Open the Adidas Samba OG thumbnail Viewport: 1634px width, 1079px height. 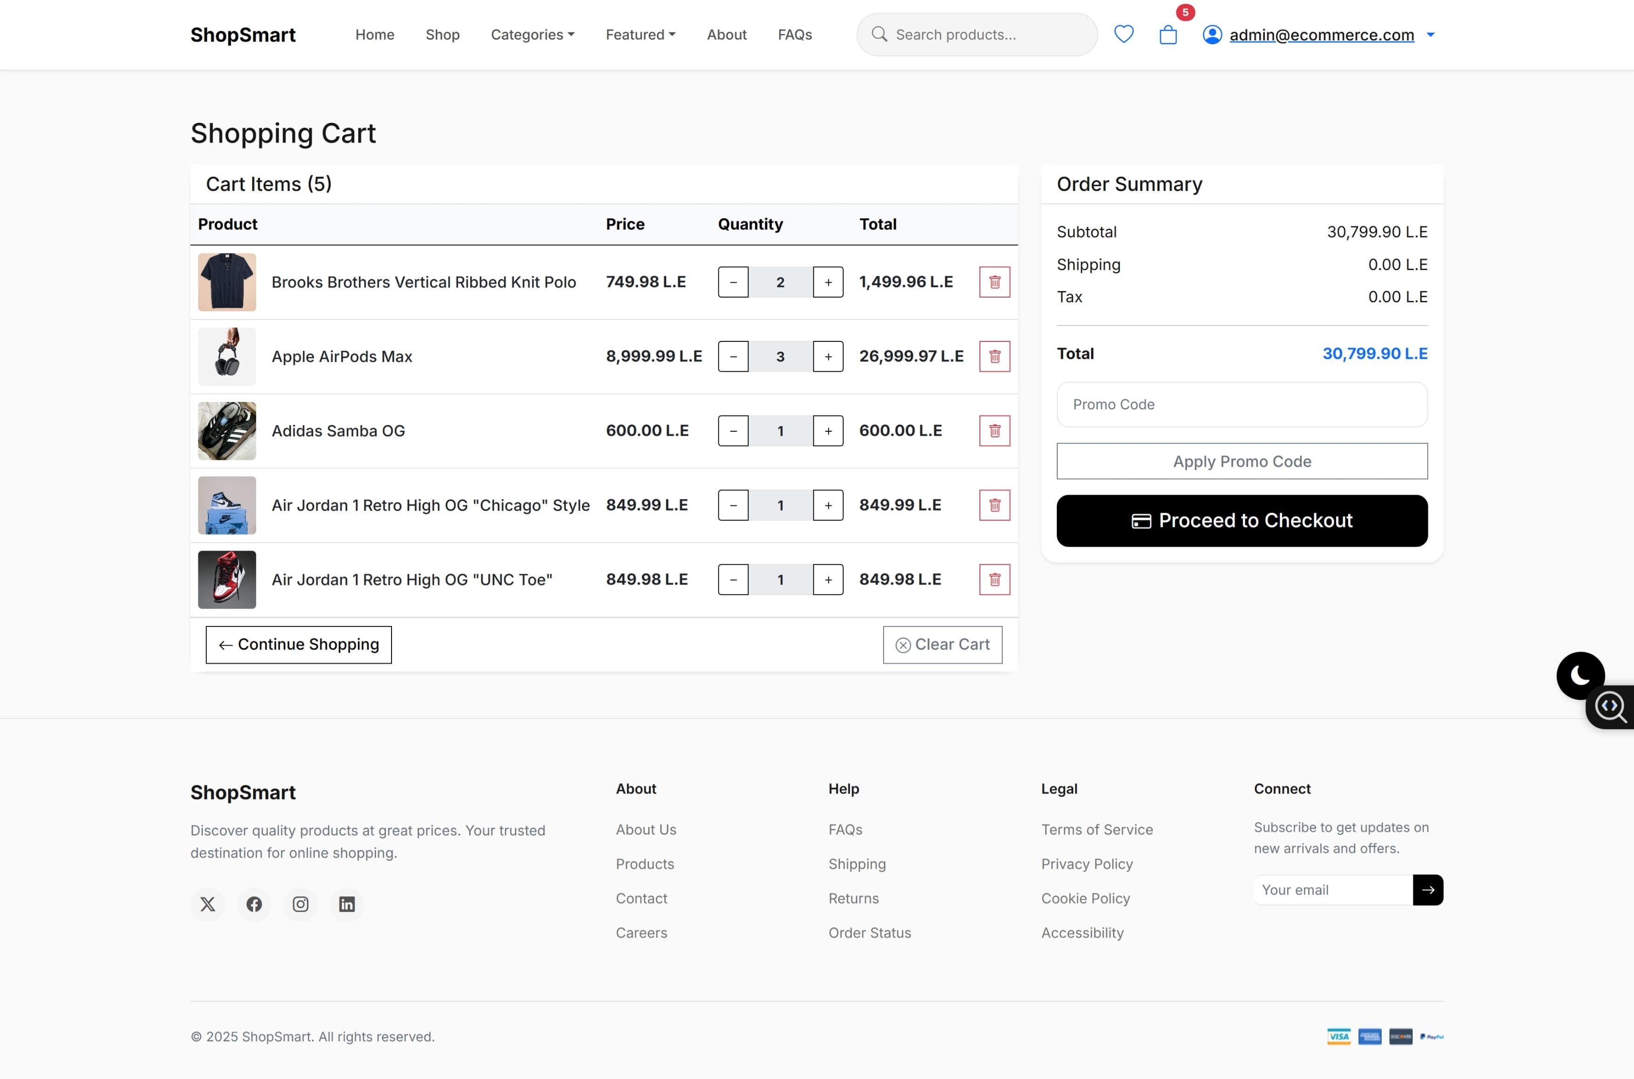pyautogui.click(x=227, y=431)
